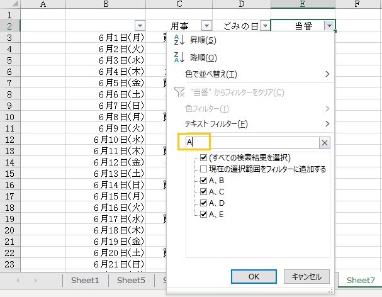382x297 pixels.
Task: Click the ascending sort (昇順) icon
Action: [x=177, y=40]
